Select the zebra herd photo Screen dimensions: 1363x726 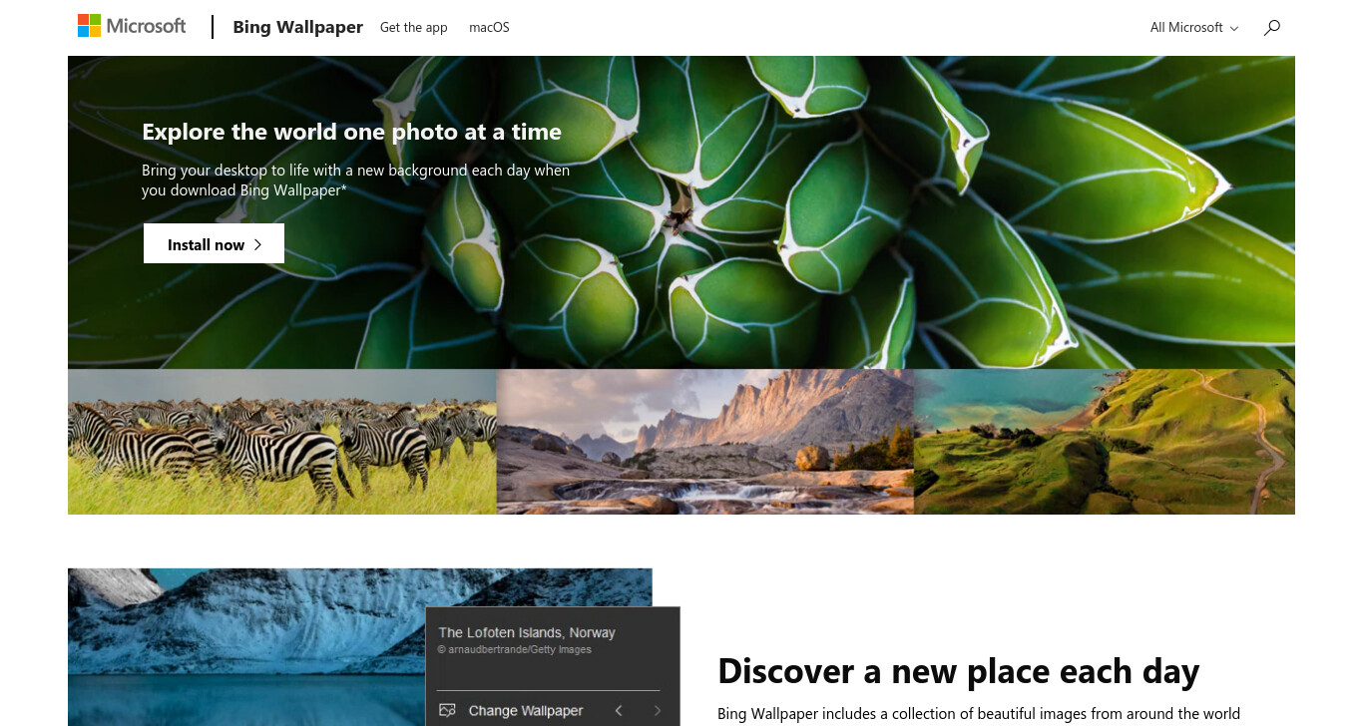[282, 442]
